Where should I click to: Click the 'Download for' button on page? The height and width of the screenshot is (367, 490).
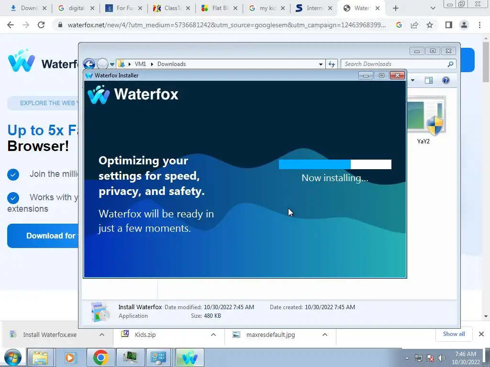point(43,236)
